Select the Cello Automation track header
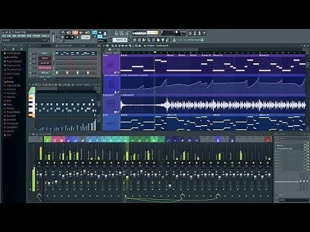The width and height of the screenshot is (310, 232). [111, 84]
